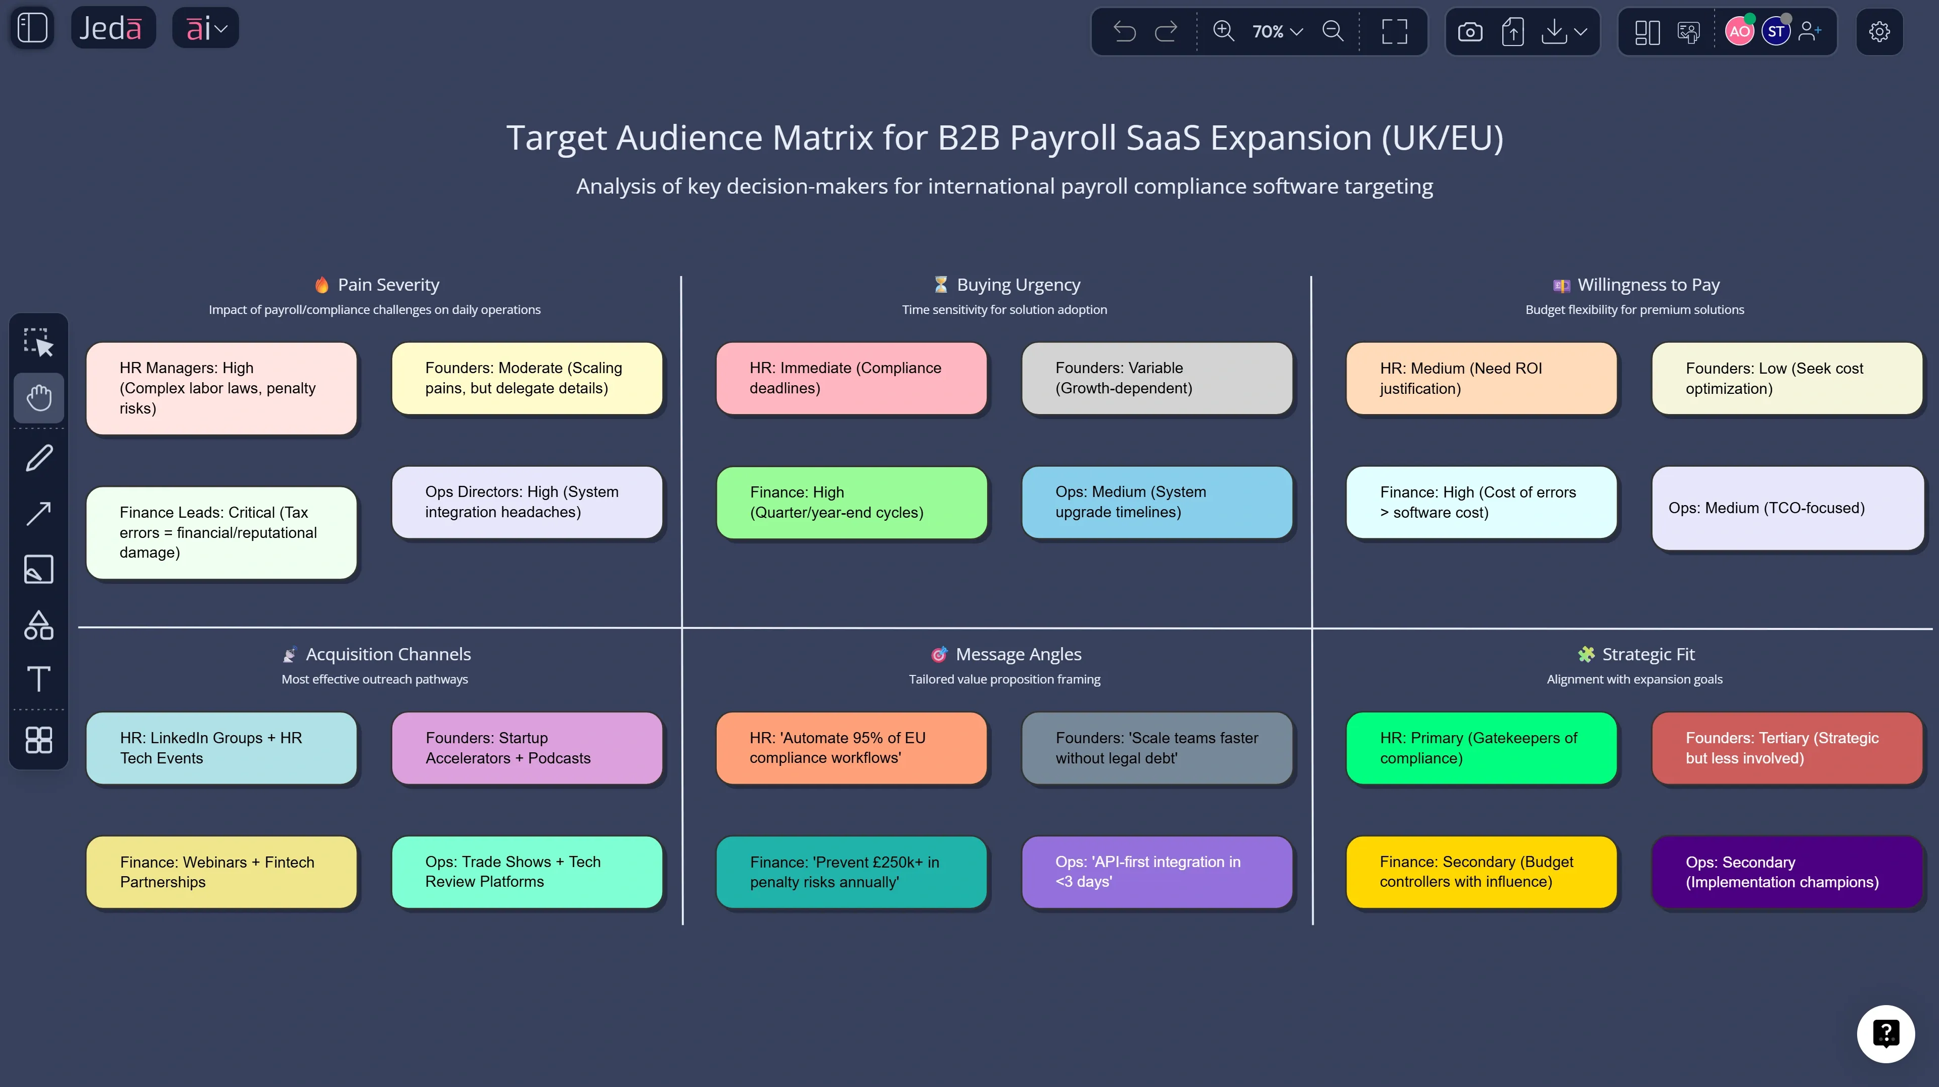Toggle fullscreen view mode

(1394, 32)
